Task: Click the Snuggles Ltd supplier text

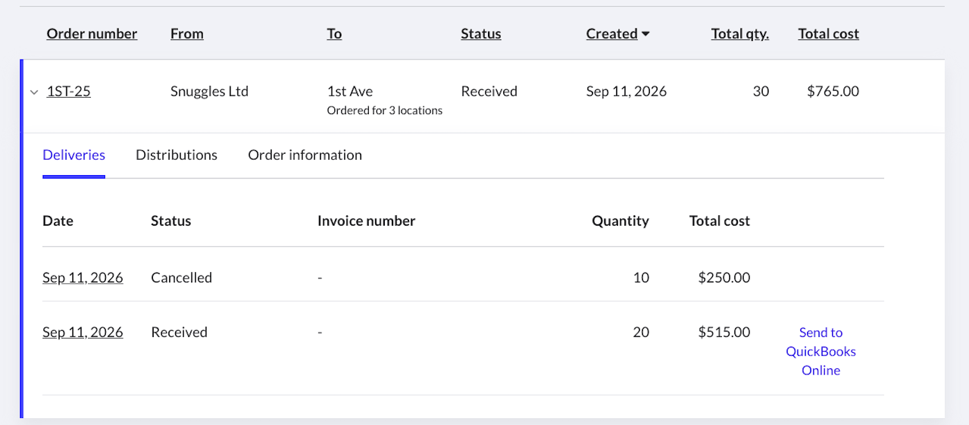Action: pos(209,91)
